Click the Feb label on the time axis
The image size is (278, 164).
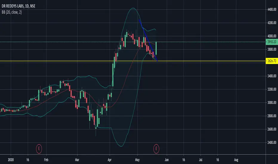click(46, 160)
